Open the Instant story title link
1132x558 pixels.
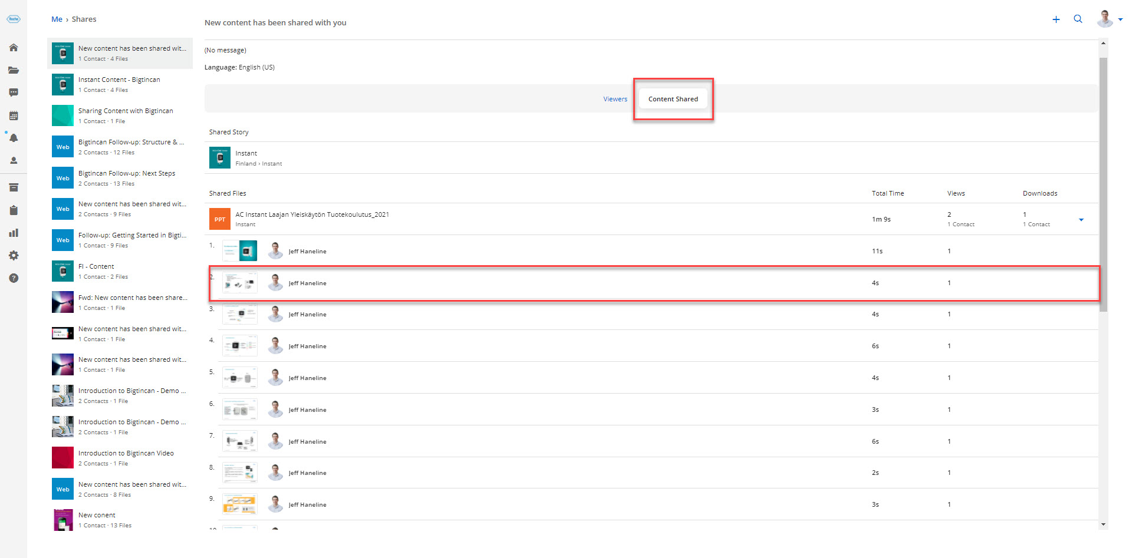click(246, 153)
